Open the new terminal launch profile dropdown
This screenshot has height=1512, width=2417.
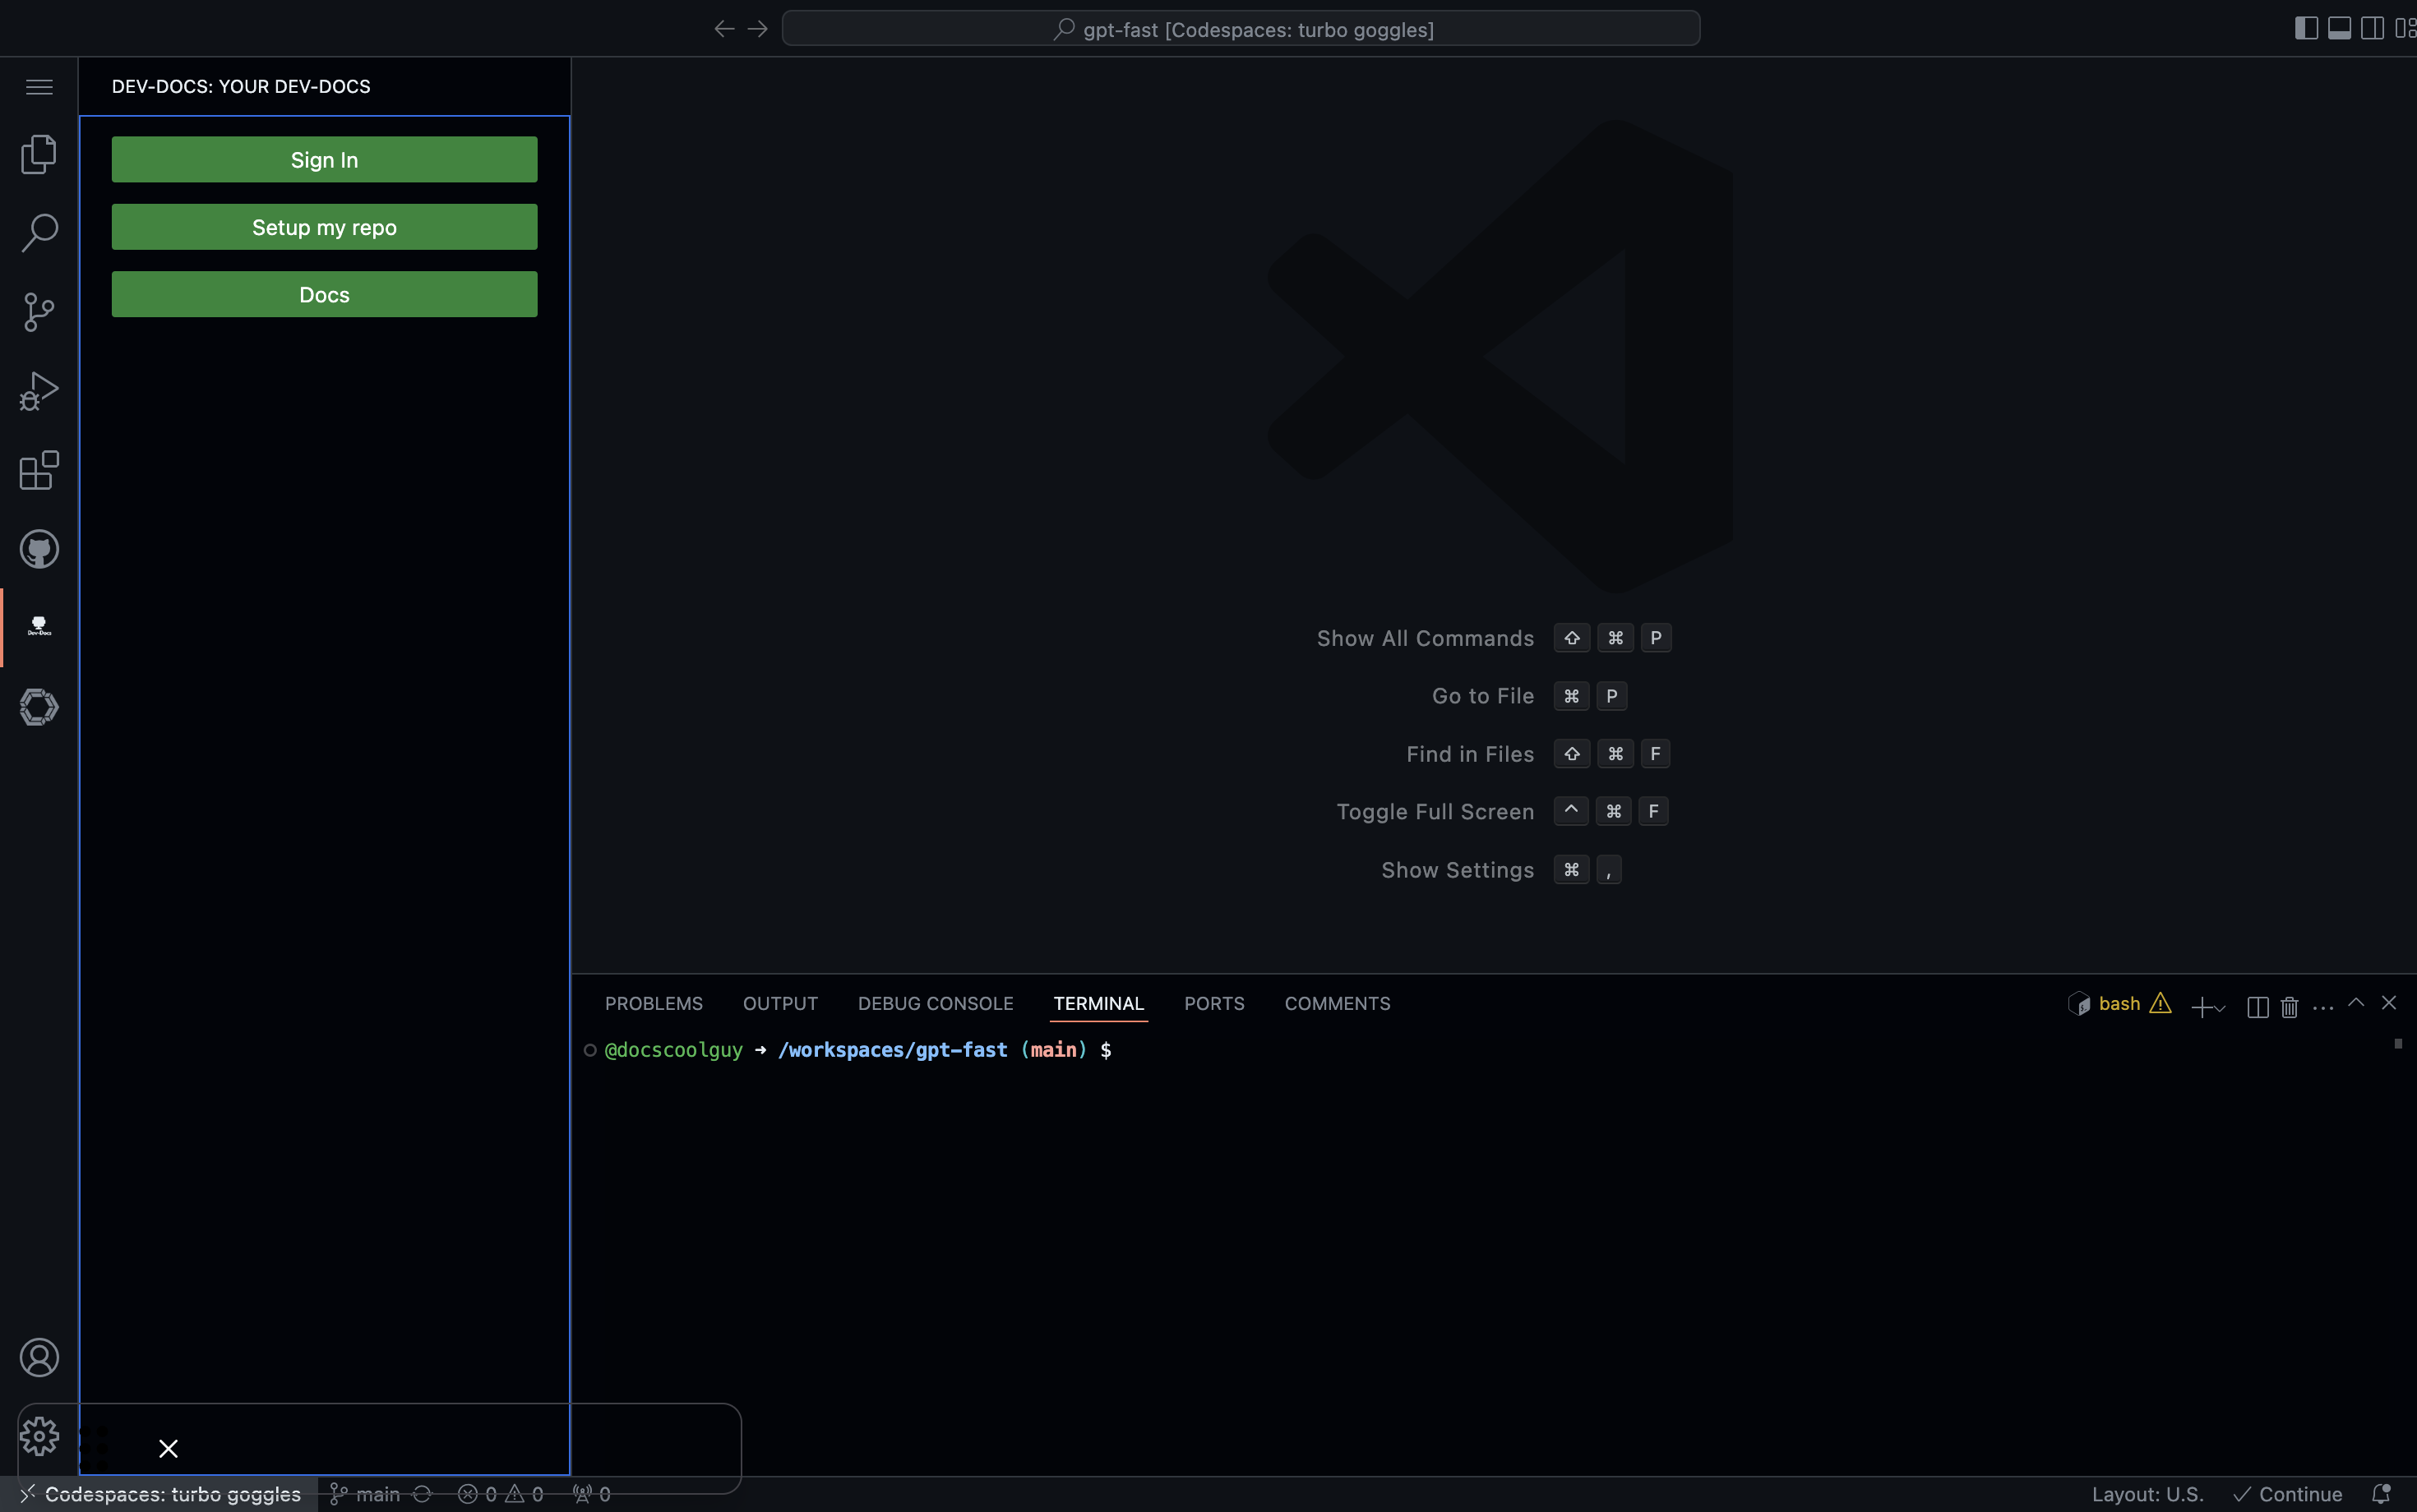click(2220, 1007)
